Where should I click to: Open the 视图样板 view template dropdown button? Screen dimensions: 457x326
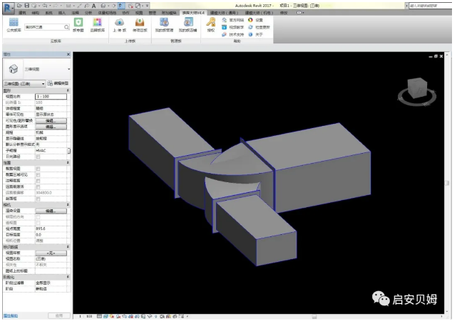click(51, 253)
